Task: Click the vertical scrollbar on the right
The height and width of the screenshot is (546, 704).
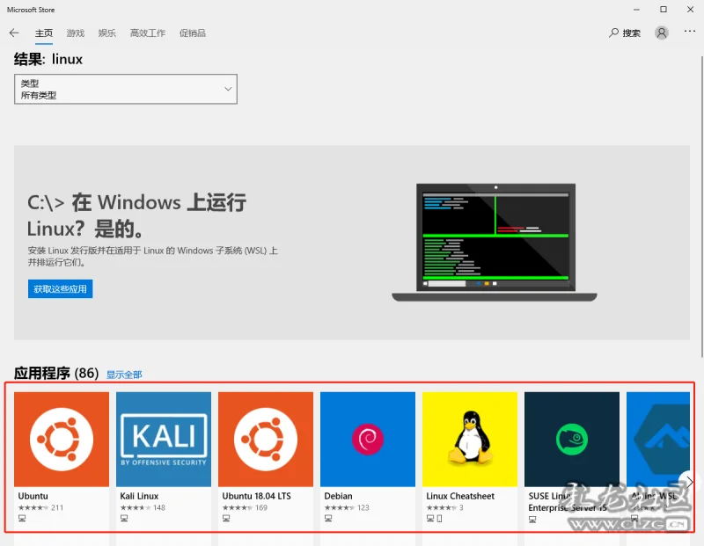Action: [x=701, y=207]
